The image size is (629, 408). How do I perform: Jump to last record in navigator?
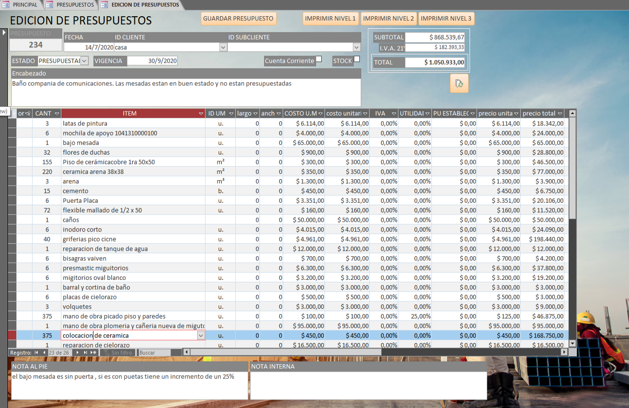[86, 353]
